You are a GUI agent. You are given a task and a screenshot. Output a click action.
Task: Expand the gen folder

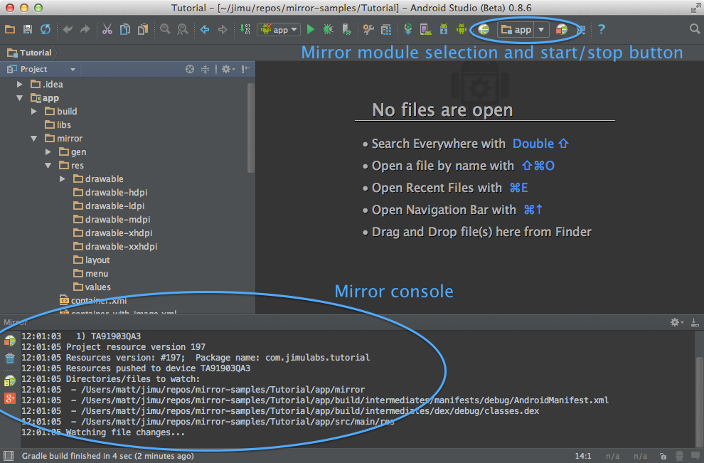(x=48, y=152)
